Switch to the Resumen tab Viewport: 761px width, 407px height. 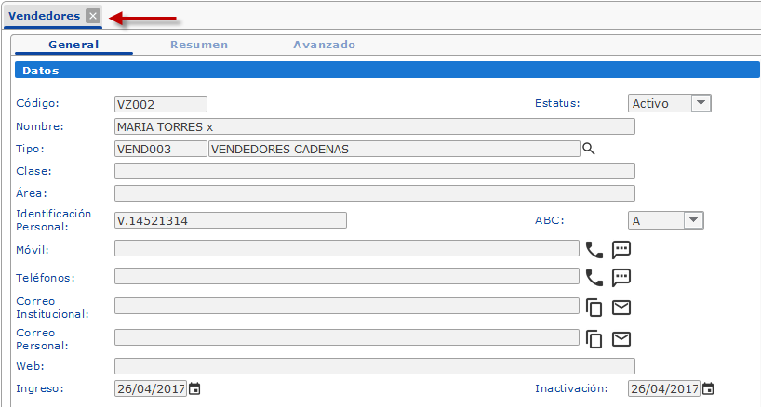[x=199, y=45]
